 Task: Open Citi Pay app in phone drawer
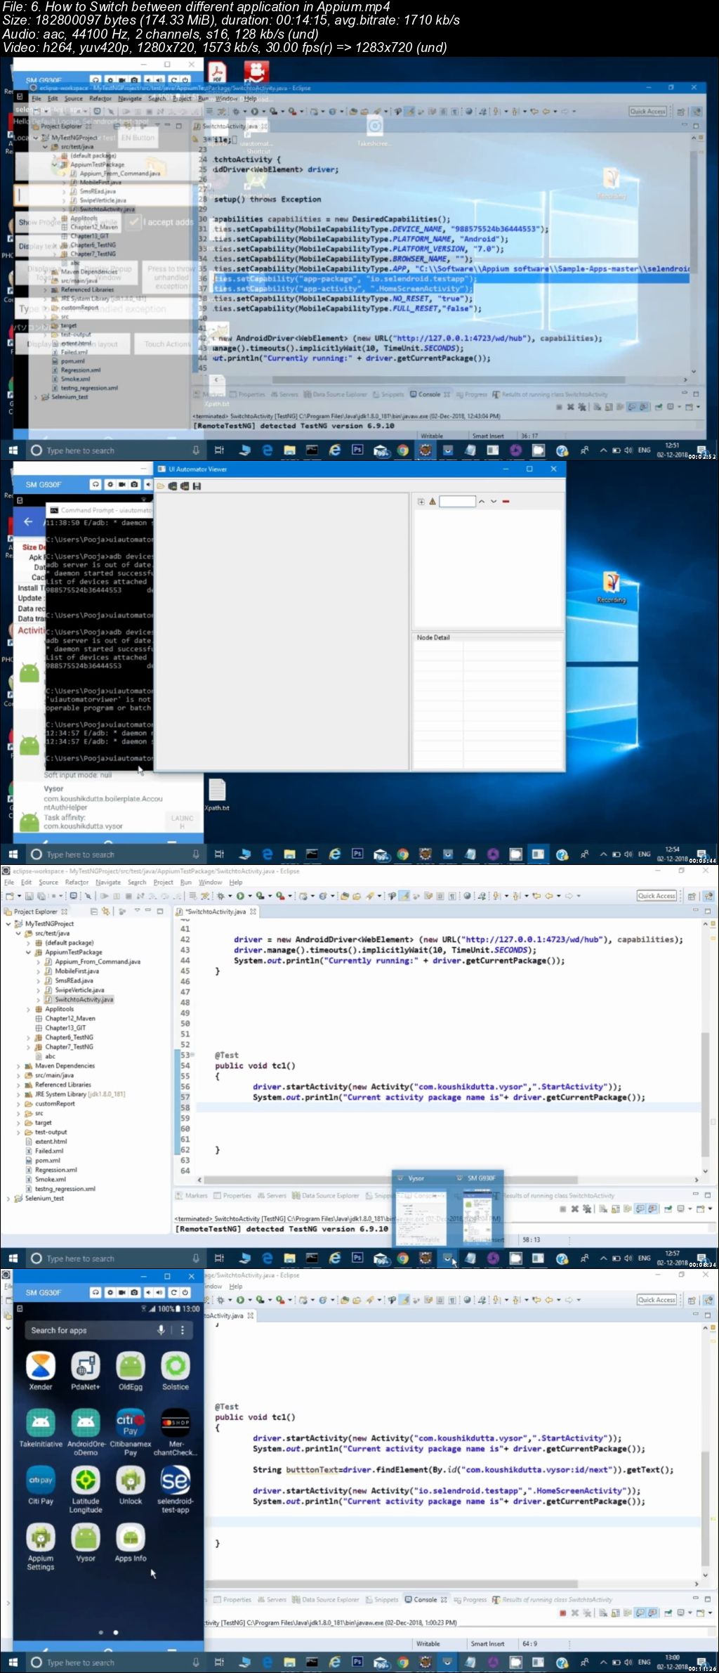point(41,1485)
